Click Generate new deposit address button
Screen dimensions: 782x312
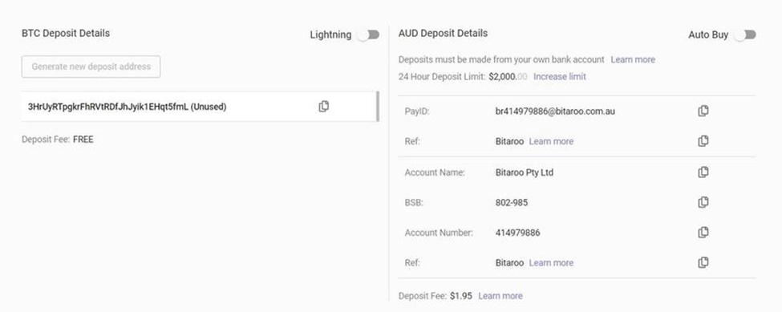click(x=91, y=67)
